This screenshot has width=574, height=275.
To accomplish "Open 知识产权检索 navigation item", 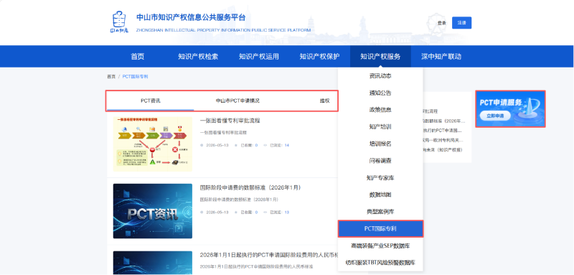I will pyautogui.click(x=198, y=57).
